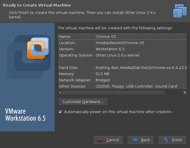Click the 'The virtual machine will be created' label
The width and height of the screenshot is (190, 148).
(115, 28)
